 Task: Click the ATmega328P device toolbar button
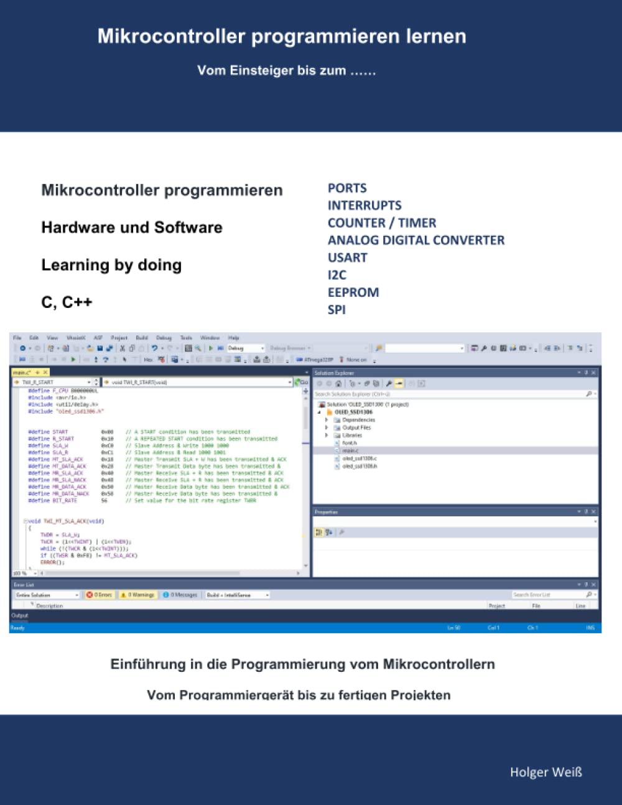315,360
